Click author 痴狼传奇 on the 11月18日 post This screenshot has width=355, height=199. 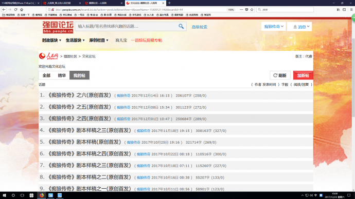144,131
